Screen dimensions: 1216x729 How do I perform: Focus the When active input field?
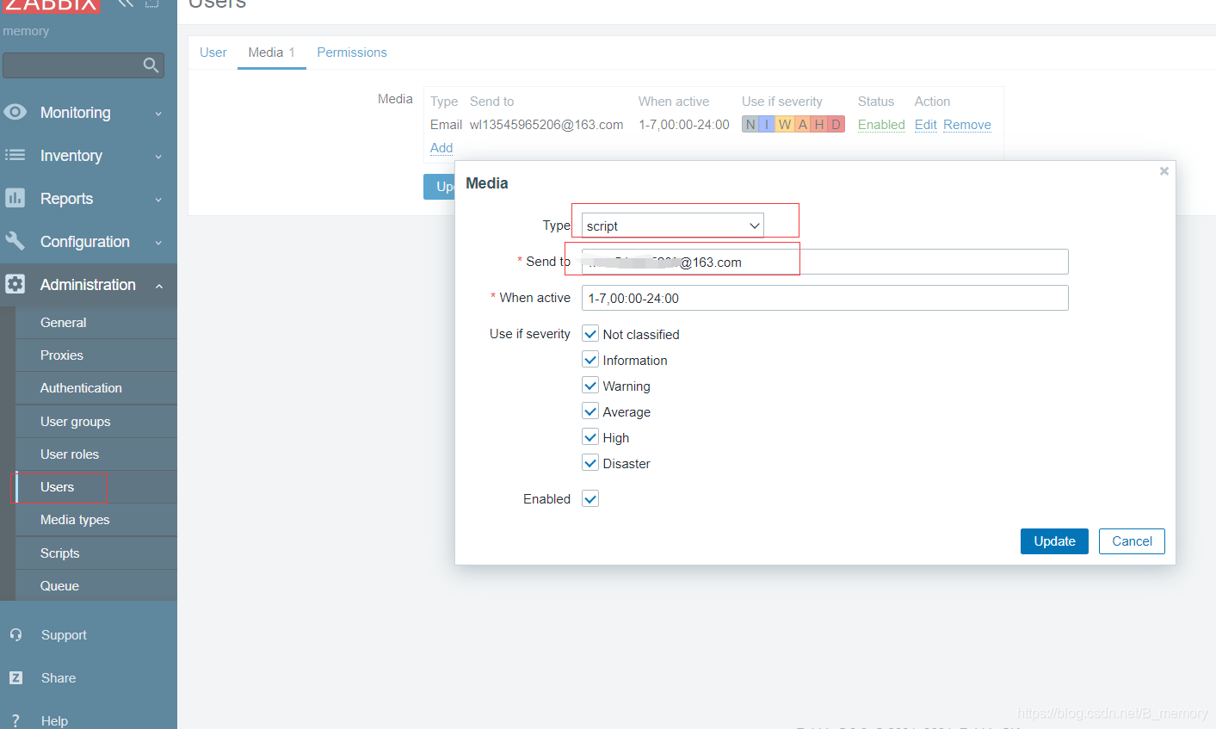(x=824, y=298)
